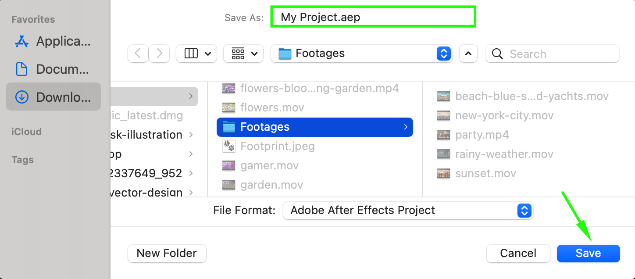
Task: Click the magnifier icon in Search field
Action: click(497, 54)
